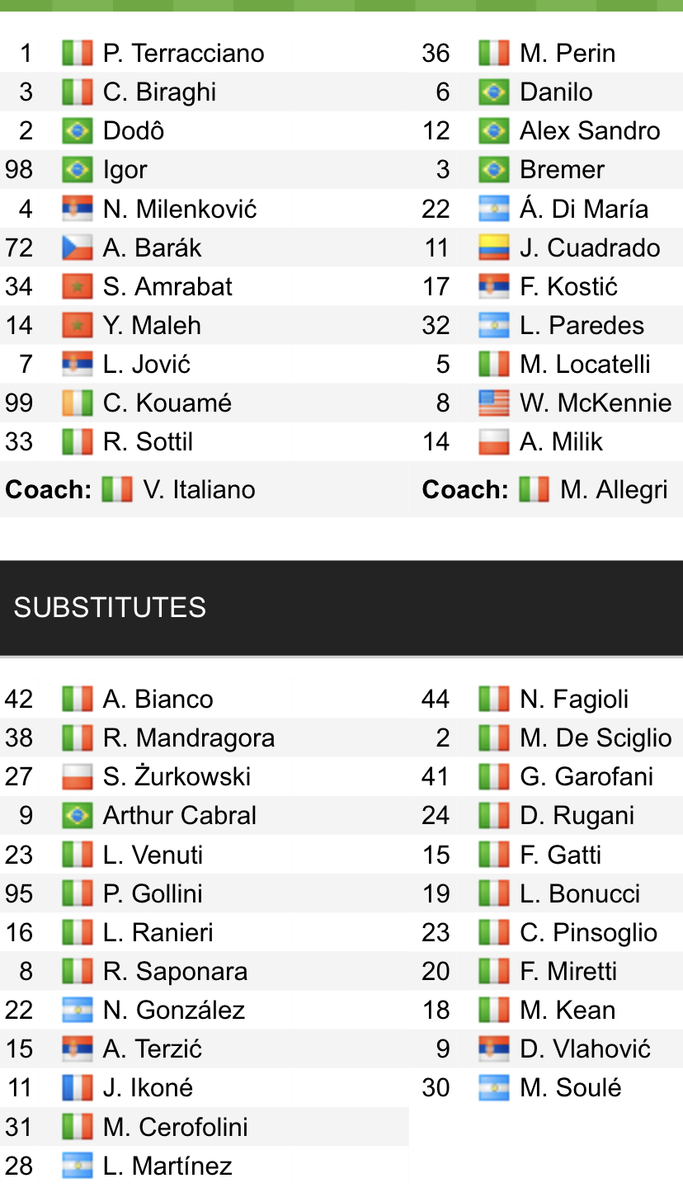683x1197 pixels.
Task: Click the Czech flag beside A. Barák
Action: pos(77,247)
